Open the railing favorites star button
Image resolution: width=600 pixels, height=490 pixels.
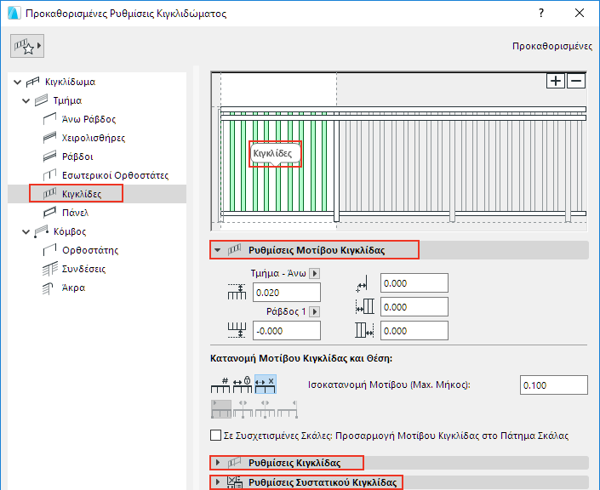coord(27,46)
